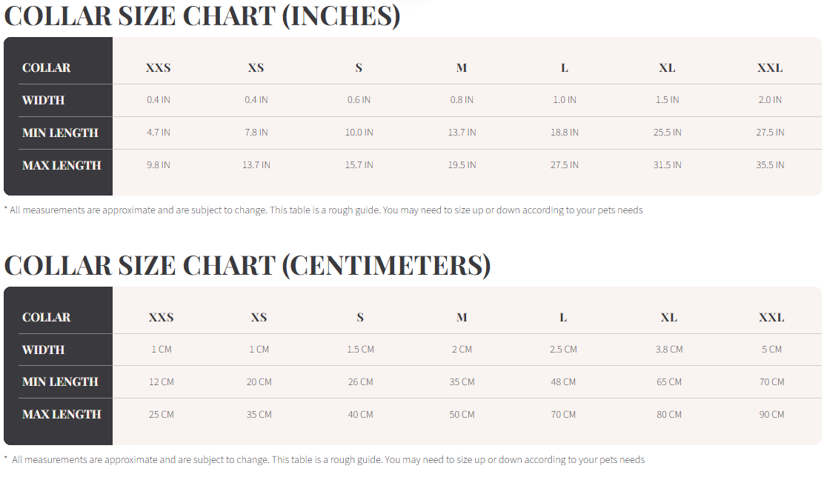Click the 13.7 IN min length cell for M
Screen dimensions: 827x477
pyautogui.click(x=462, y=133)
